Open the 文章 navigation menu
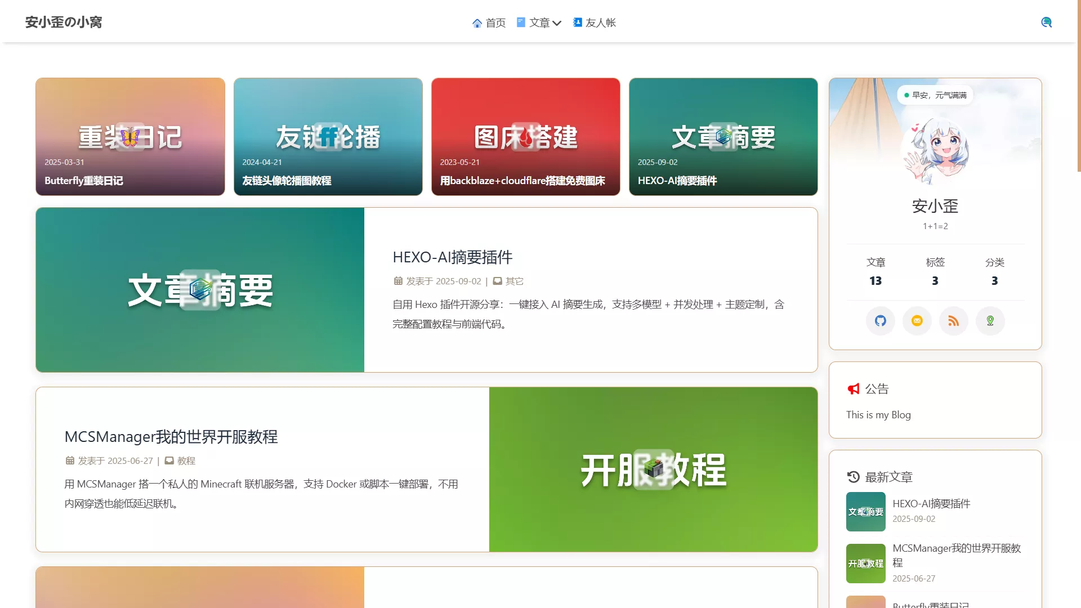This screenshot has width=1081, height=608. tap(539, 23)
